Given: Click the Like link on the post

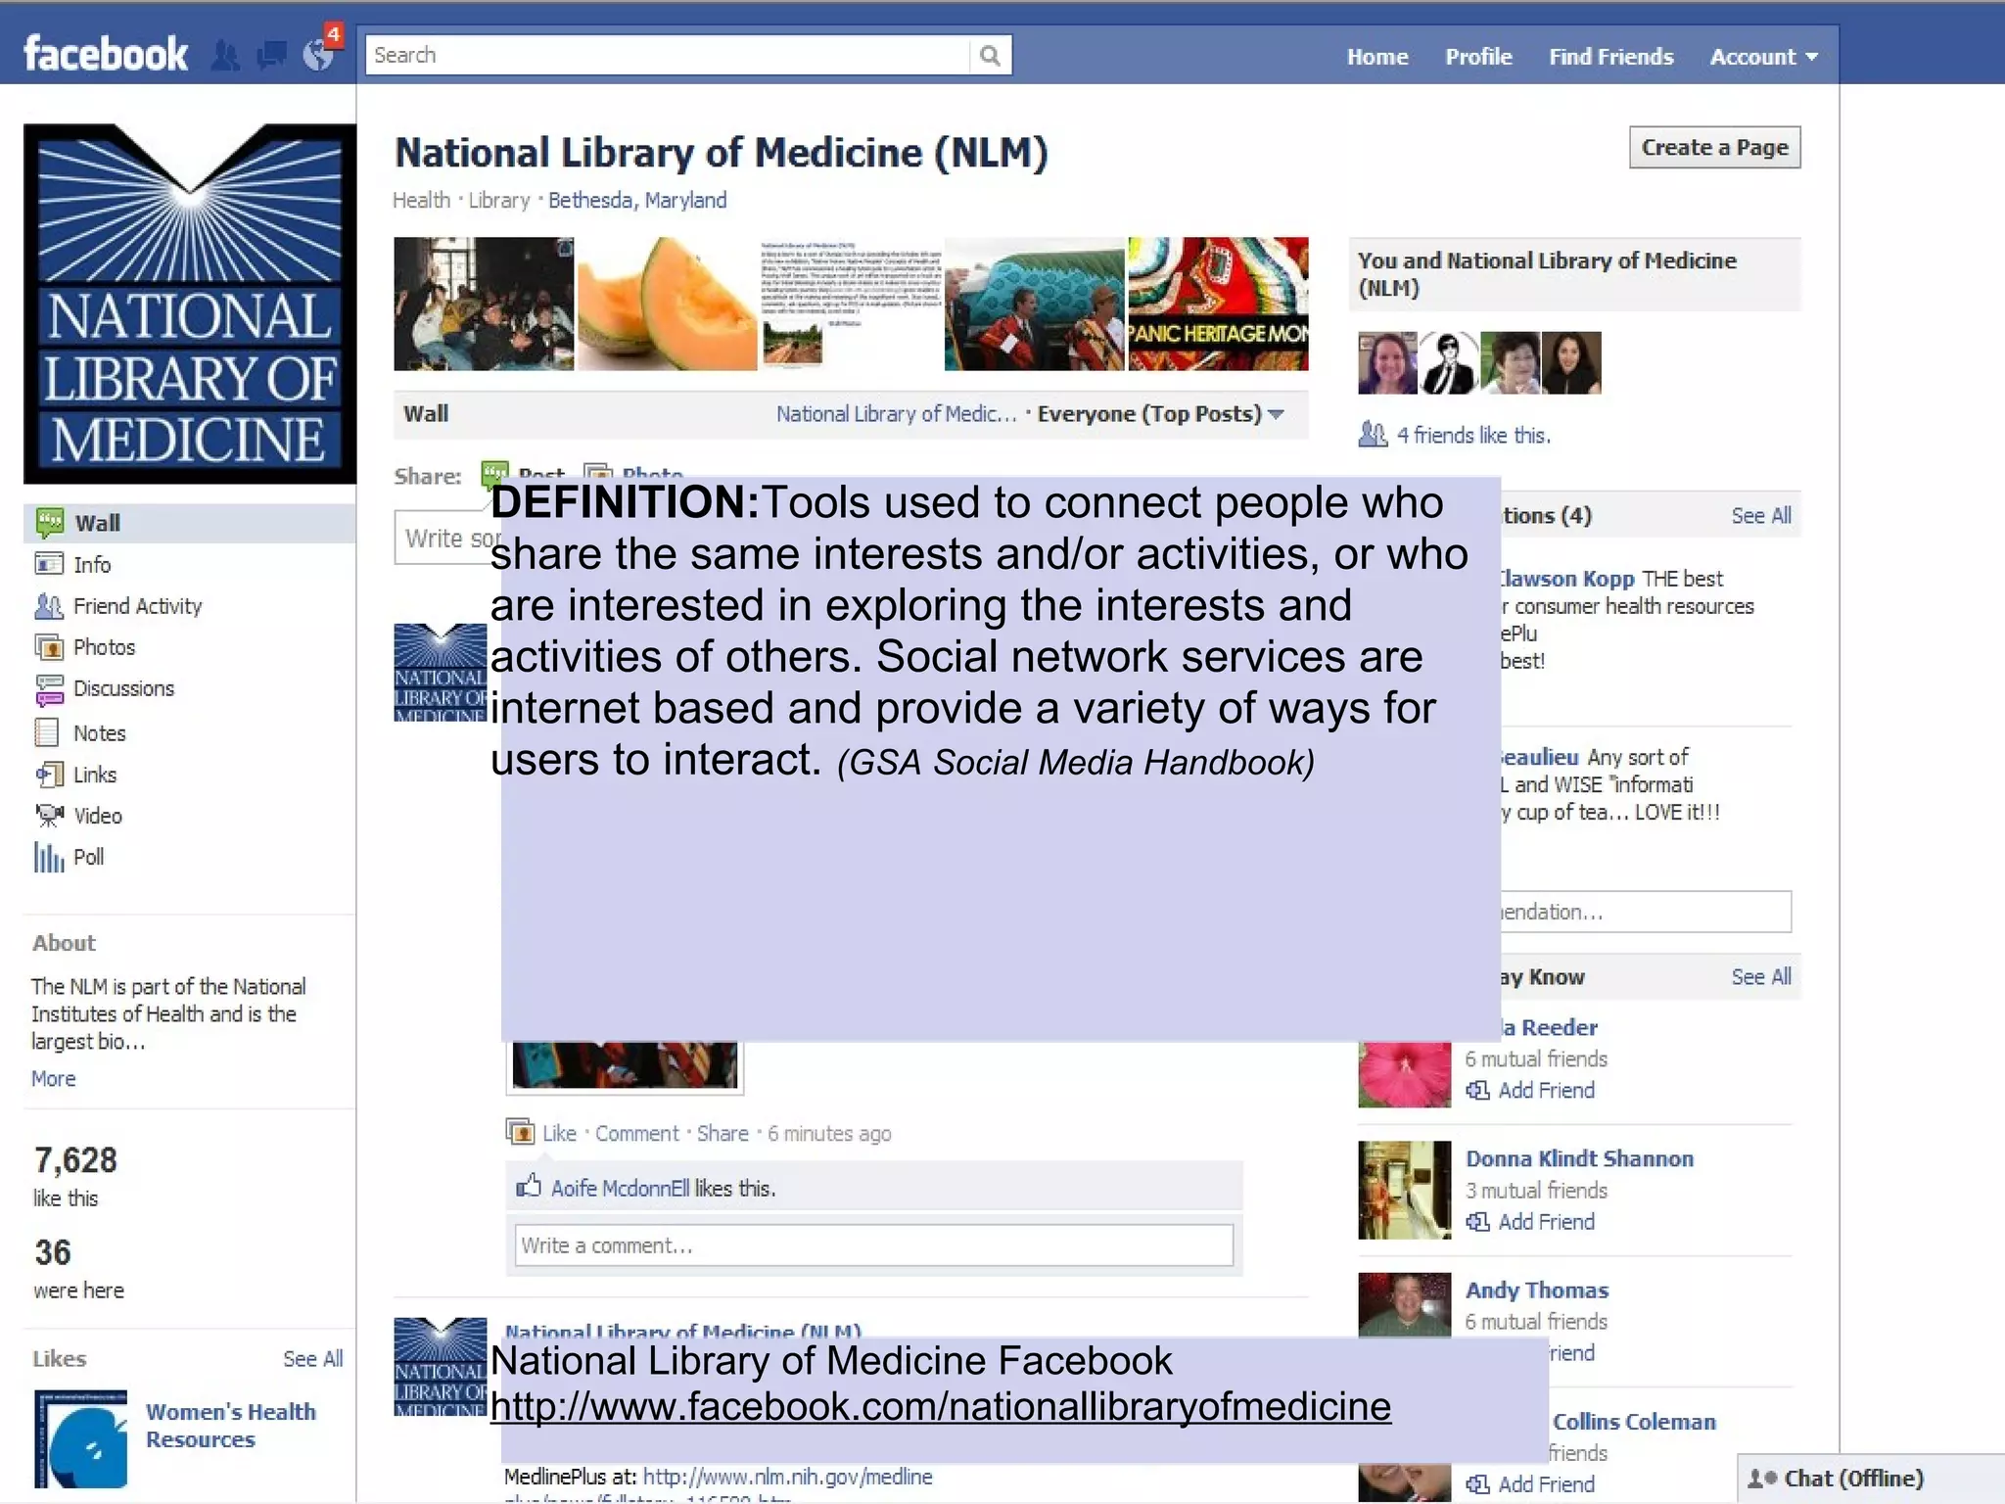Looking at the screenshot, I should 559,1133.
